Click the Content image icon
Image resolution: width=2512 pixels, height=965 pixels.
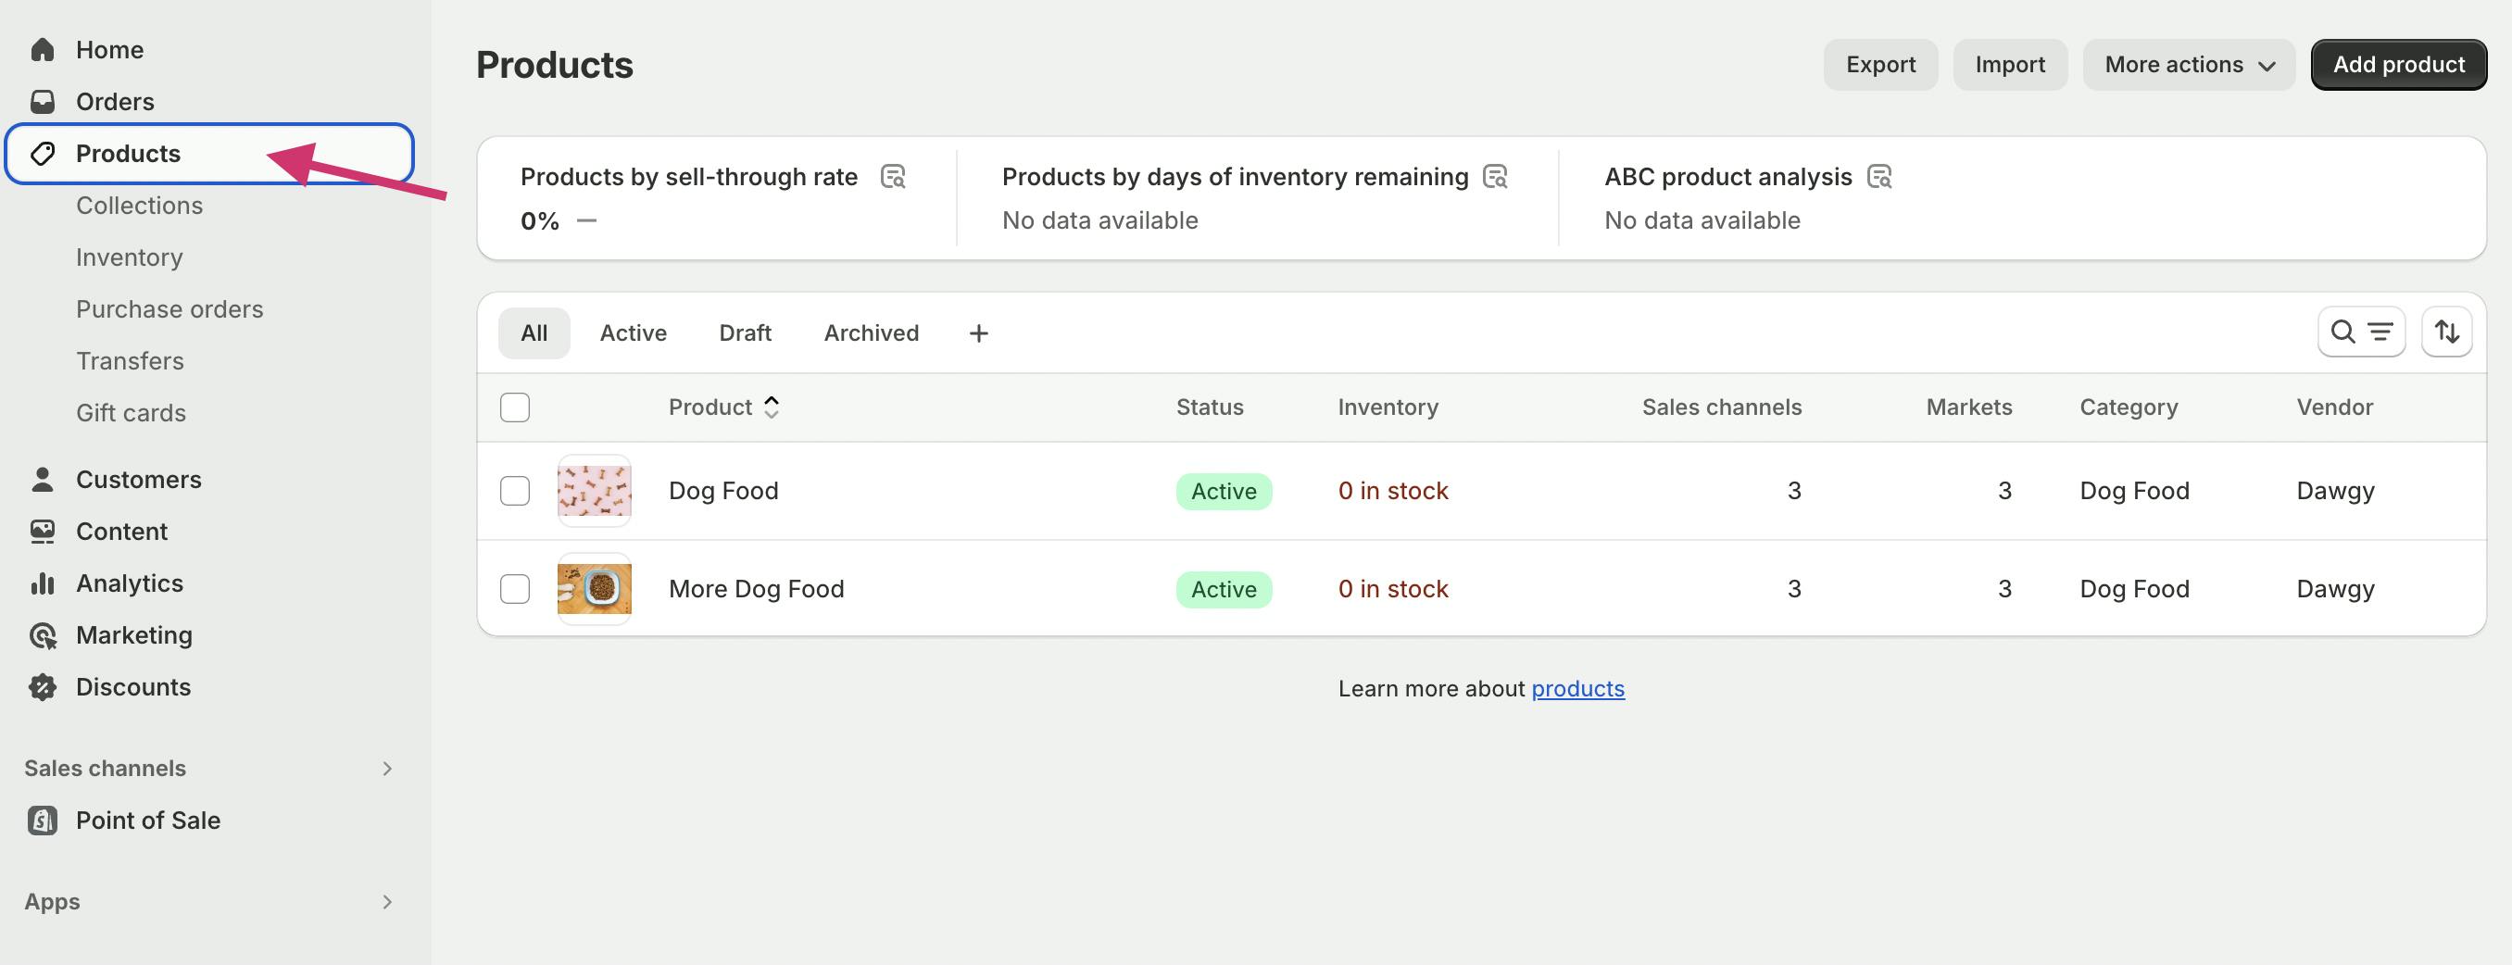[x=42, y=532]
